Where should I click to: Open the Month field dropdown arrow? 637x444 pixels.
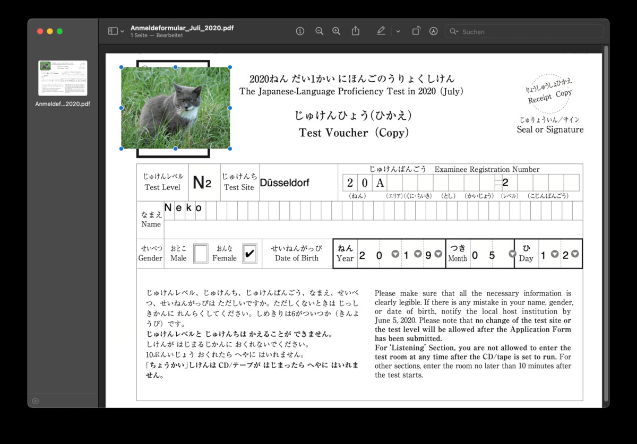(x=512, y=254)
